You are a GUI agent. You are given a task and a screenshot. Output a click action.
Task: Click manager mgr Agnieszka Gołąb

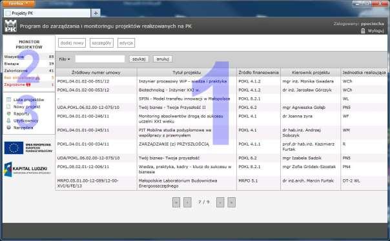tap(304, 107)
